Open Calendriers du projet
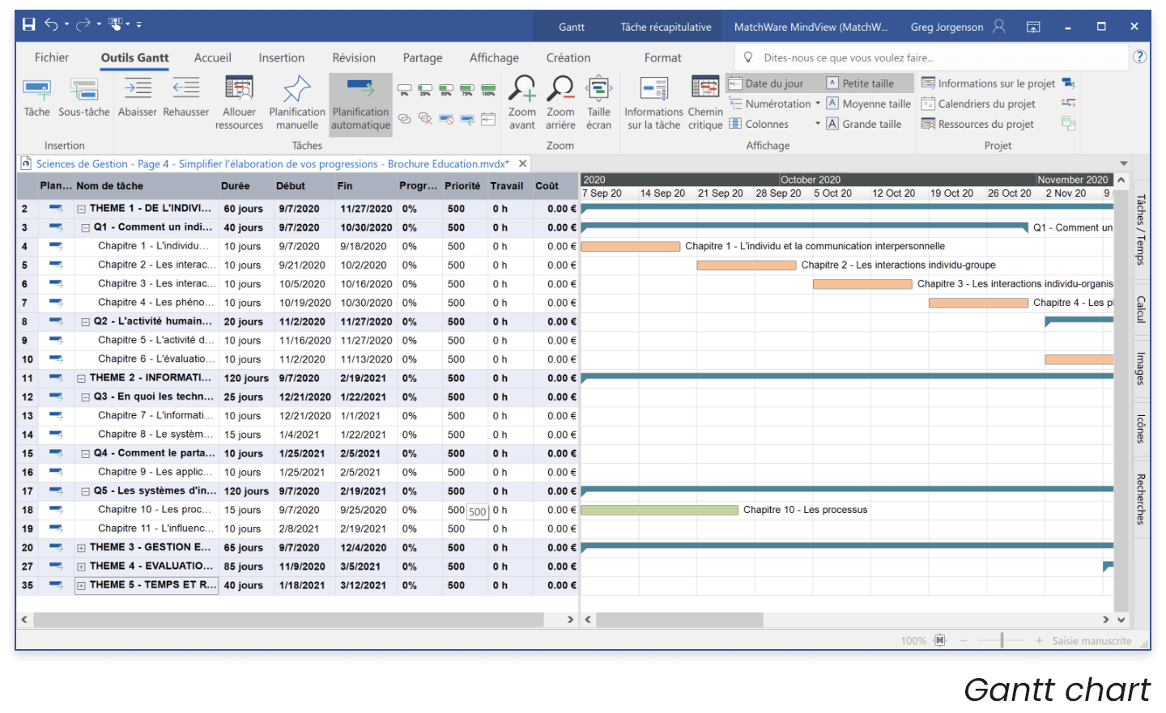This screenshot has width=1166, height=713. [x=978, y=104]
